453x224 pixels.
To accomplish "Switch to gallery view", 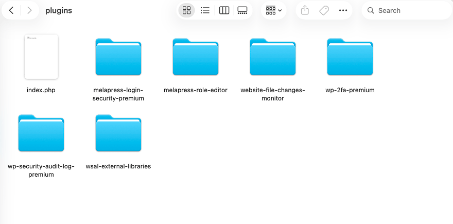I will coord(242,11).
